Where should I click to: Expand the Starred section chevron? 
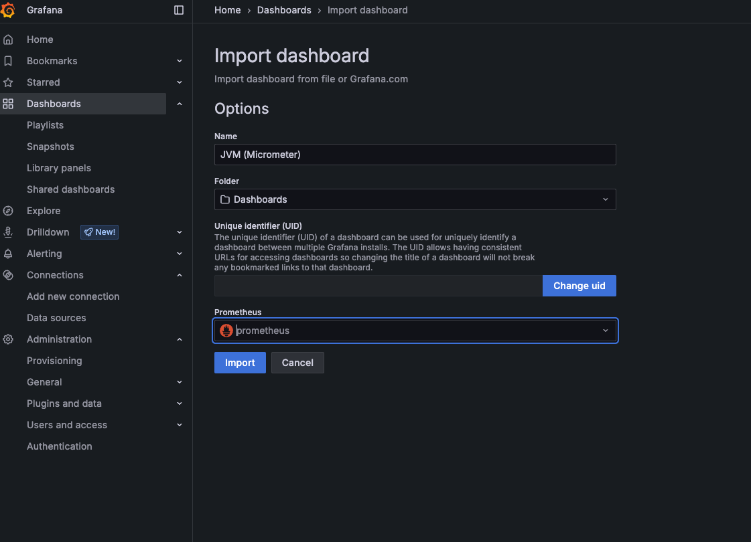pos(179,82)
